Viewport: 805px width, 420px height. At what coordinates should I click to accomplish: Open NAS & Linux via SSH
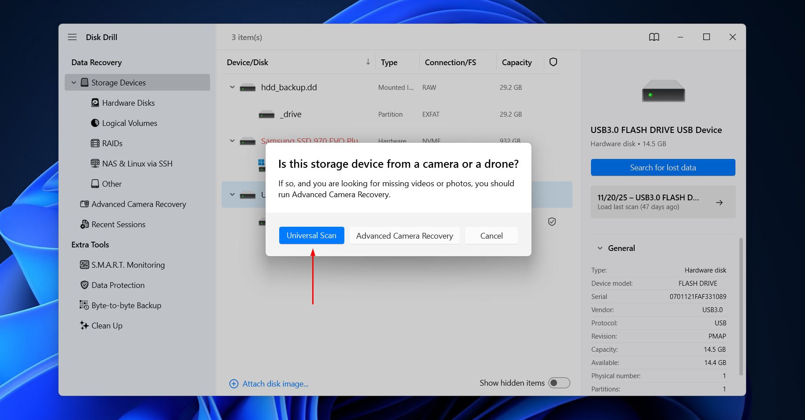[x=137, y=163]
